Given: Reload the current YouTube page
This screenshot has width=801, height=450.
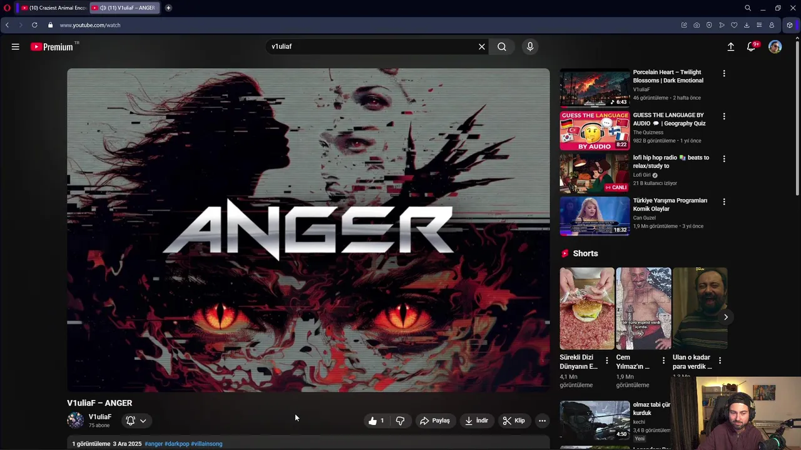Looking at the screenshot, I should [x=34, y=25].
